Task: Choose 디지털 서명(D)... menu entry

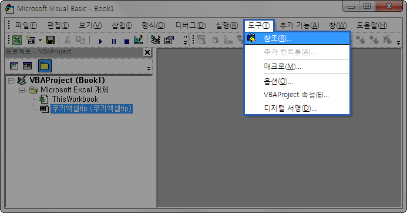Action: (297, 108)
